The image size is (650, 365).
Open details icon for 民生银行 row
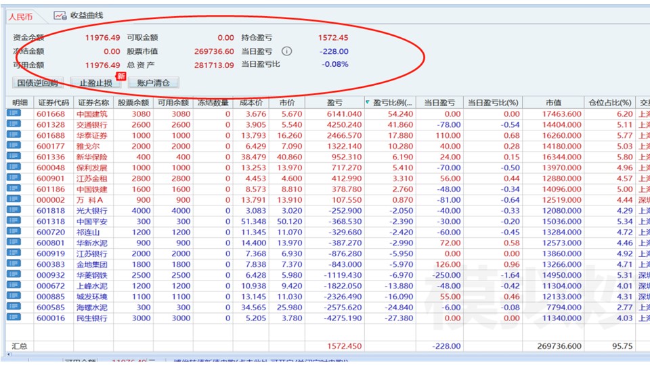pos(14,318)
